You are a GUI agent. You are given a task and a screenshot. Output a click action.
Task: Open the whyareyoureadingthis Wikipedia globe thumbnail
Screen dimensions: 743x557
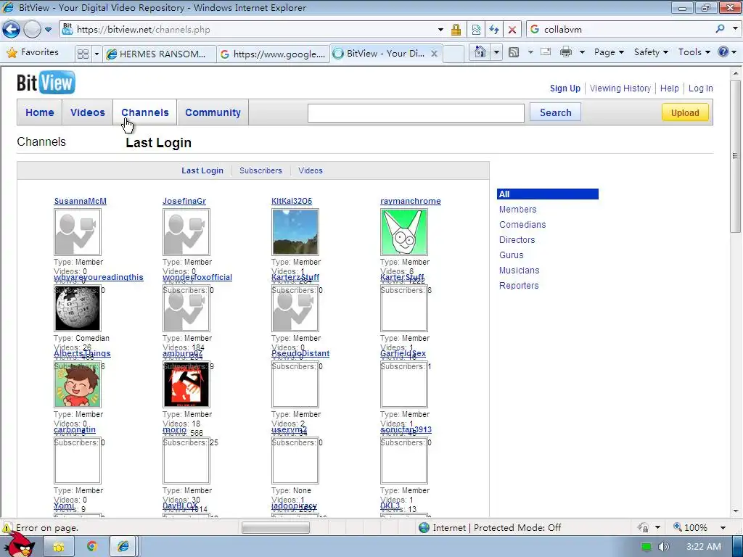pyautogui.click(x=77, y=308)
